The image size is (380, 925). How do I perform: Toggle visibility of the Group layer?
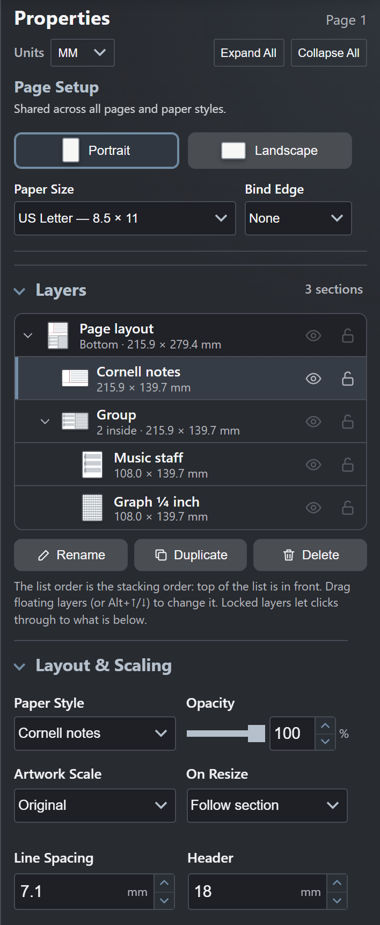[313, 422]
